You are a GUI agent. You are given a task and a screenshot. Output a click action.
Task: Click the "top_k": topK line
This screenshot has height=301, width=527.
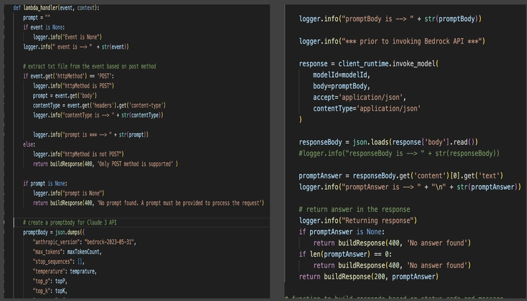tap(50, 290)
